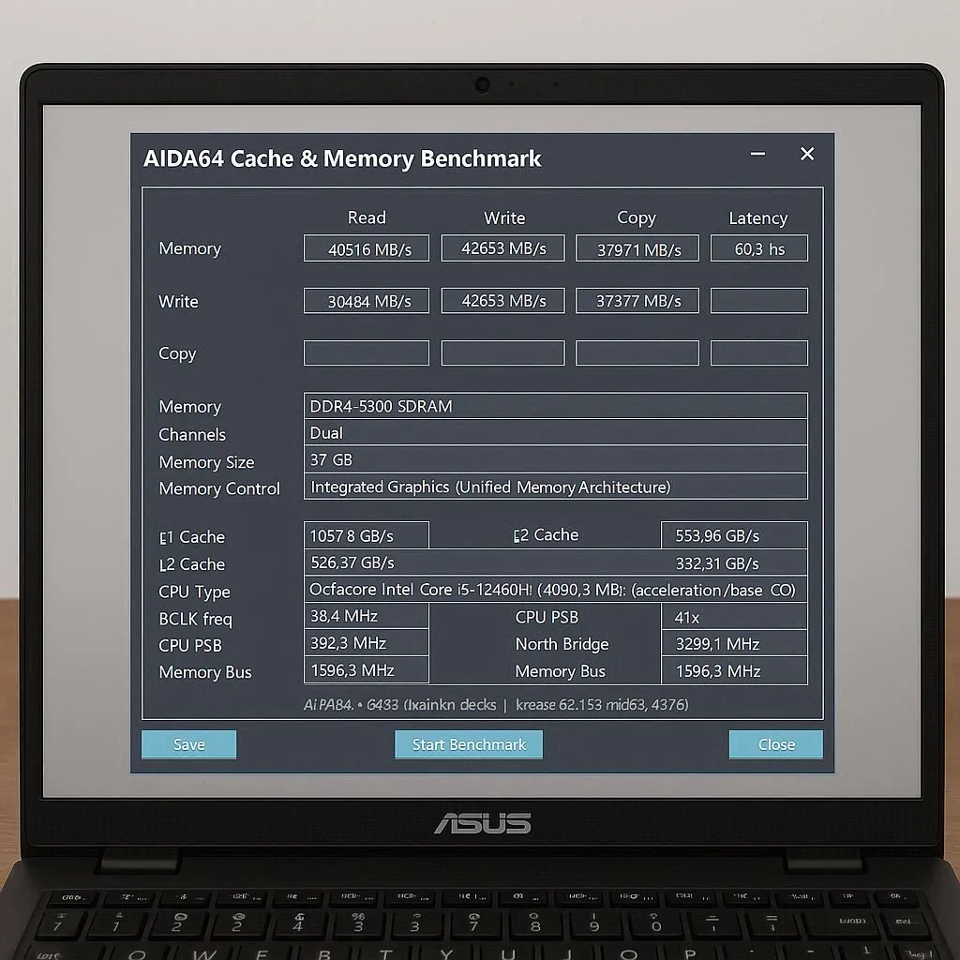This screenshot has height=960, width=960.
Task: Click the Start Benchmark button
Action: (469, 744)
